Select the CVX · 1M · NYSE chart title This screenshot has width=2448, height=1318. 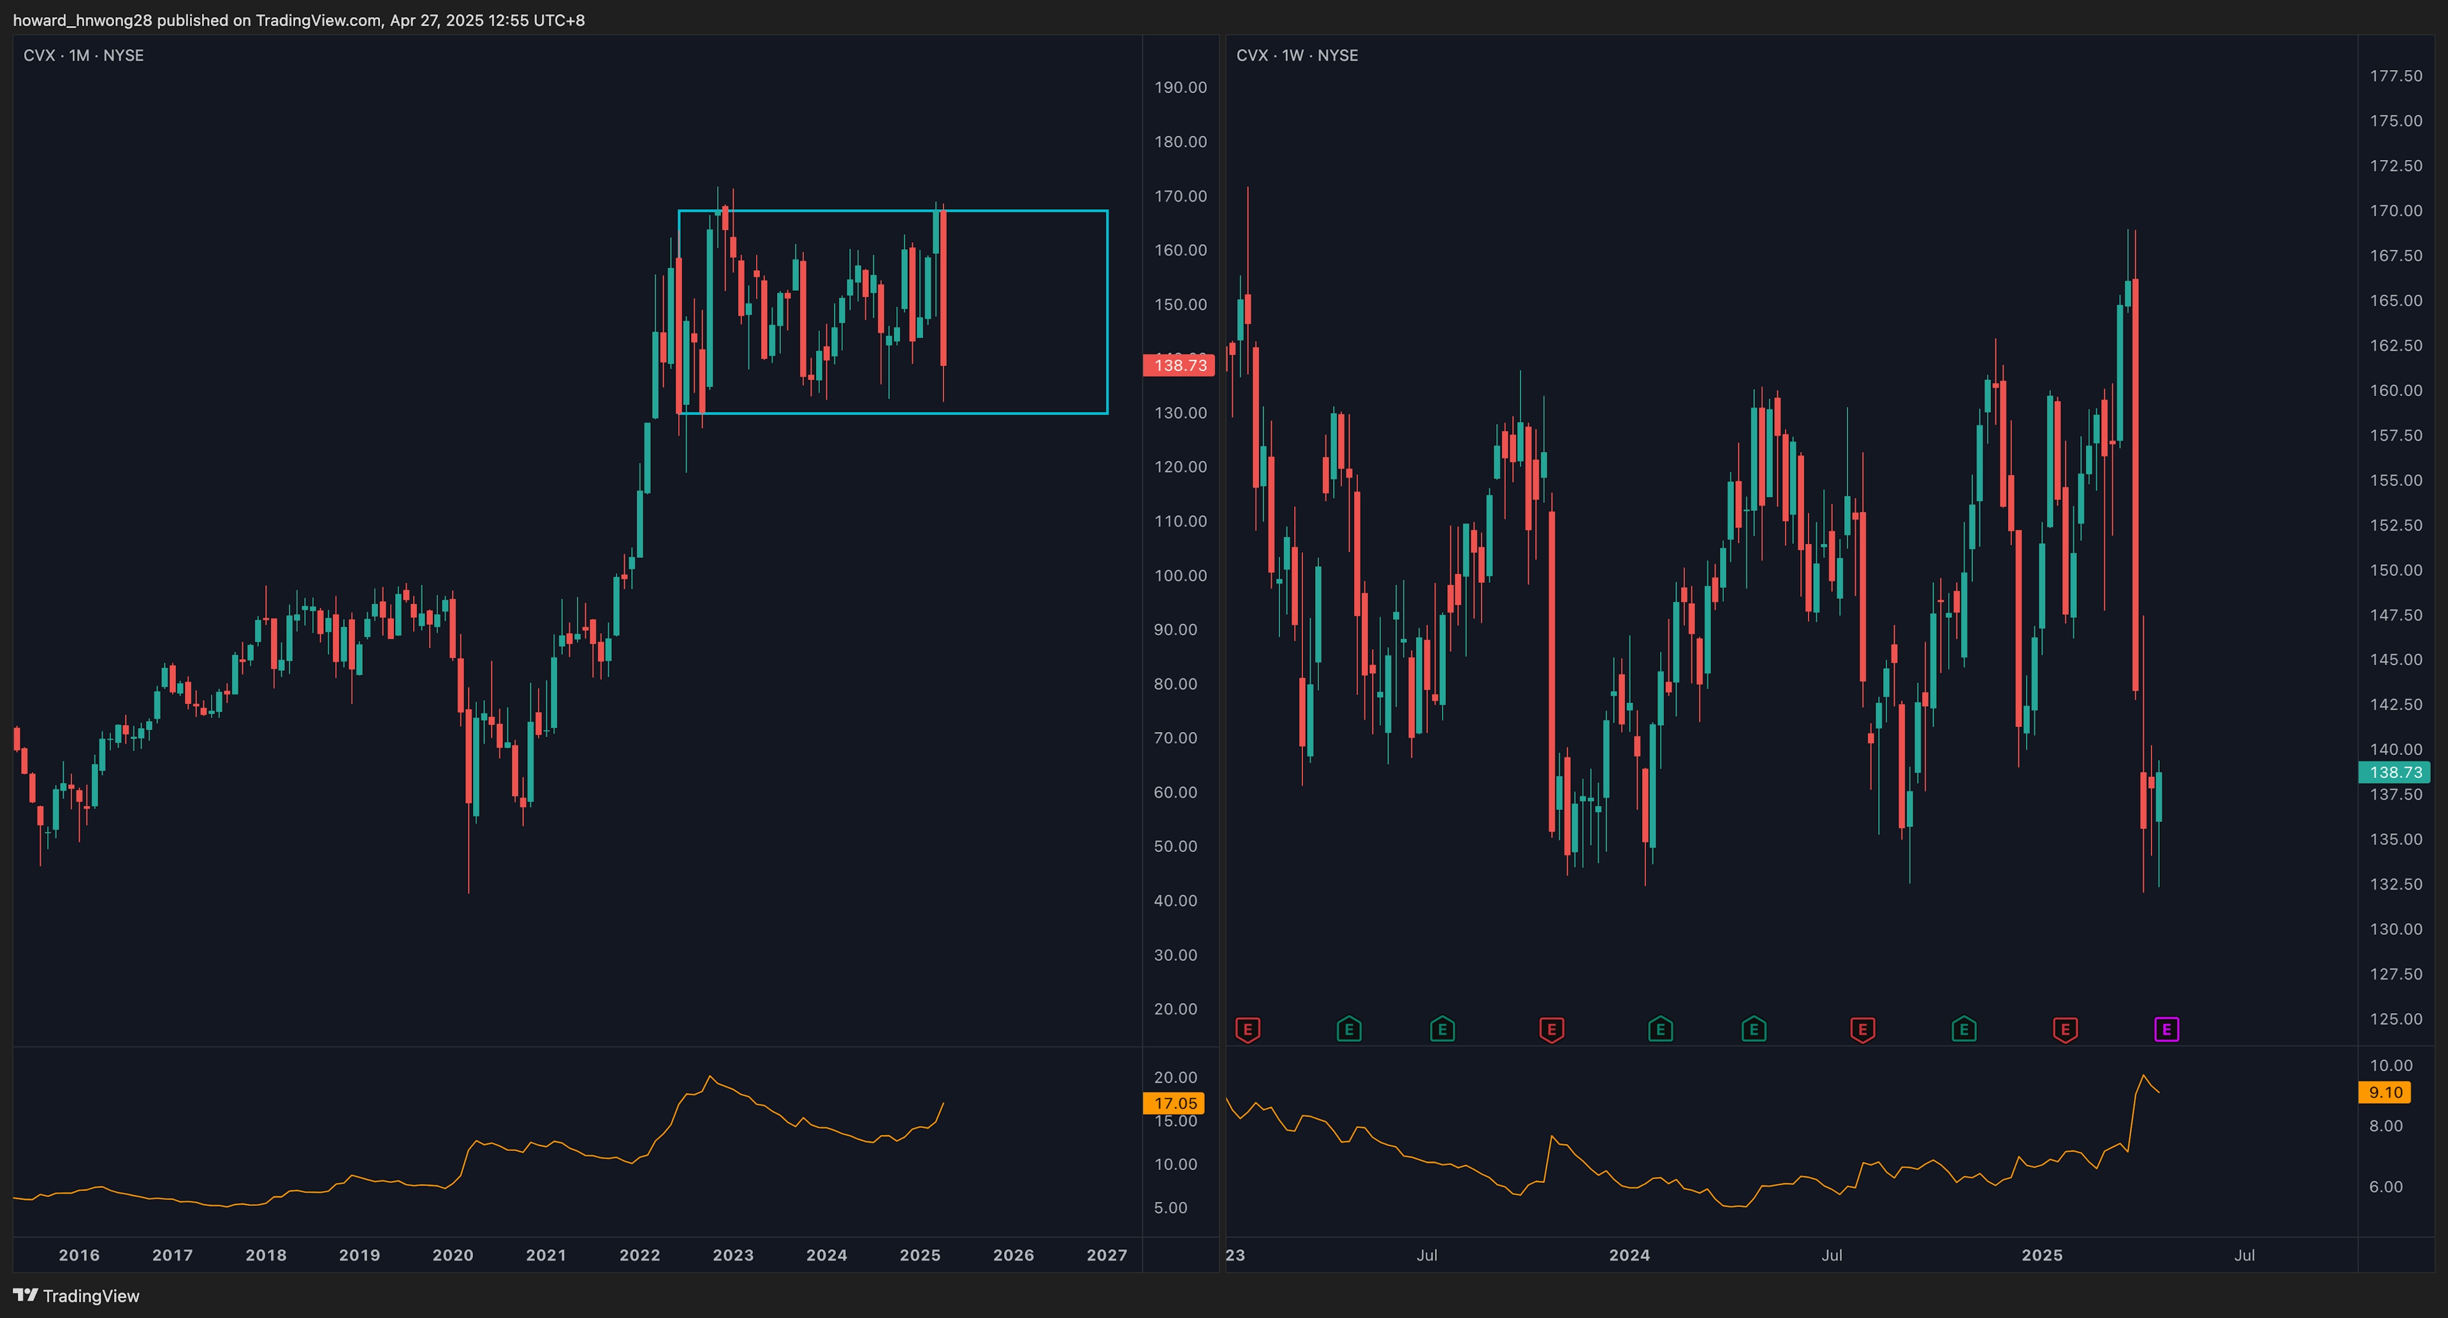click(84, 55)
